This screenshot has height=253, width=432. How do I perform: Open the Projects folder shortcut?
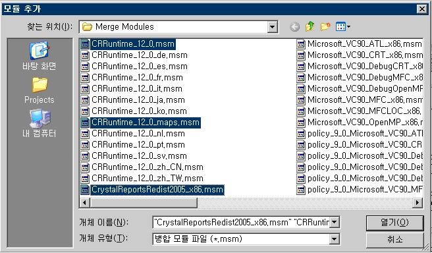click(39, 90)
